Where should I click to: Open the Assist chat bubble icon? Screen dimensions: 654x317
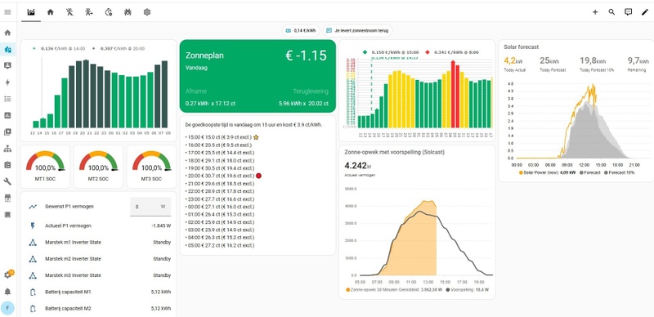(628, 12)
